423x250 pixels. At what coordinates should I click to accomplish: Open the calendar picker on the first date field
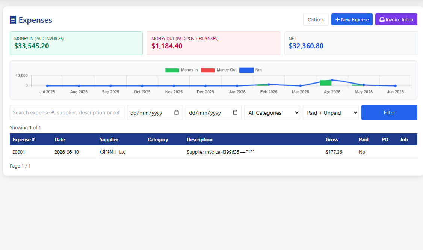[177, 112]
